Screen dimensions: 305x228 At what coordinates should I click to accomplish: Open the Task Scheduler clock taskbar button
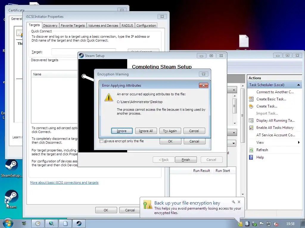point(38,224)
